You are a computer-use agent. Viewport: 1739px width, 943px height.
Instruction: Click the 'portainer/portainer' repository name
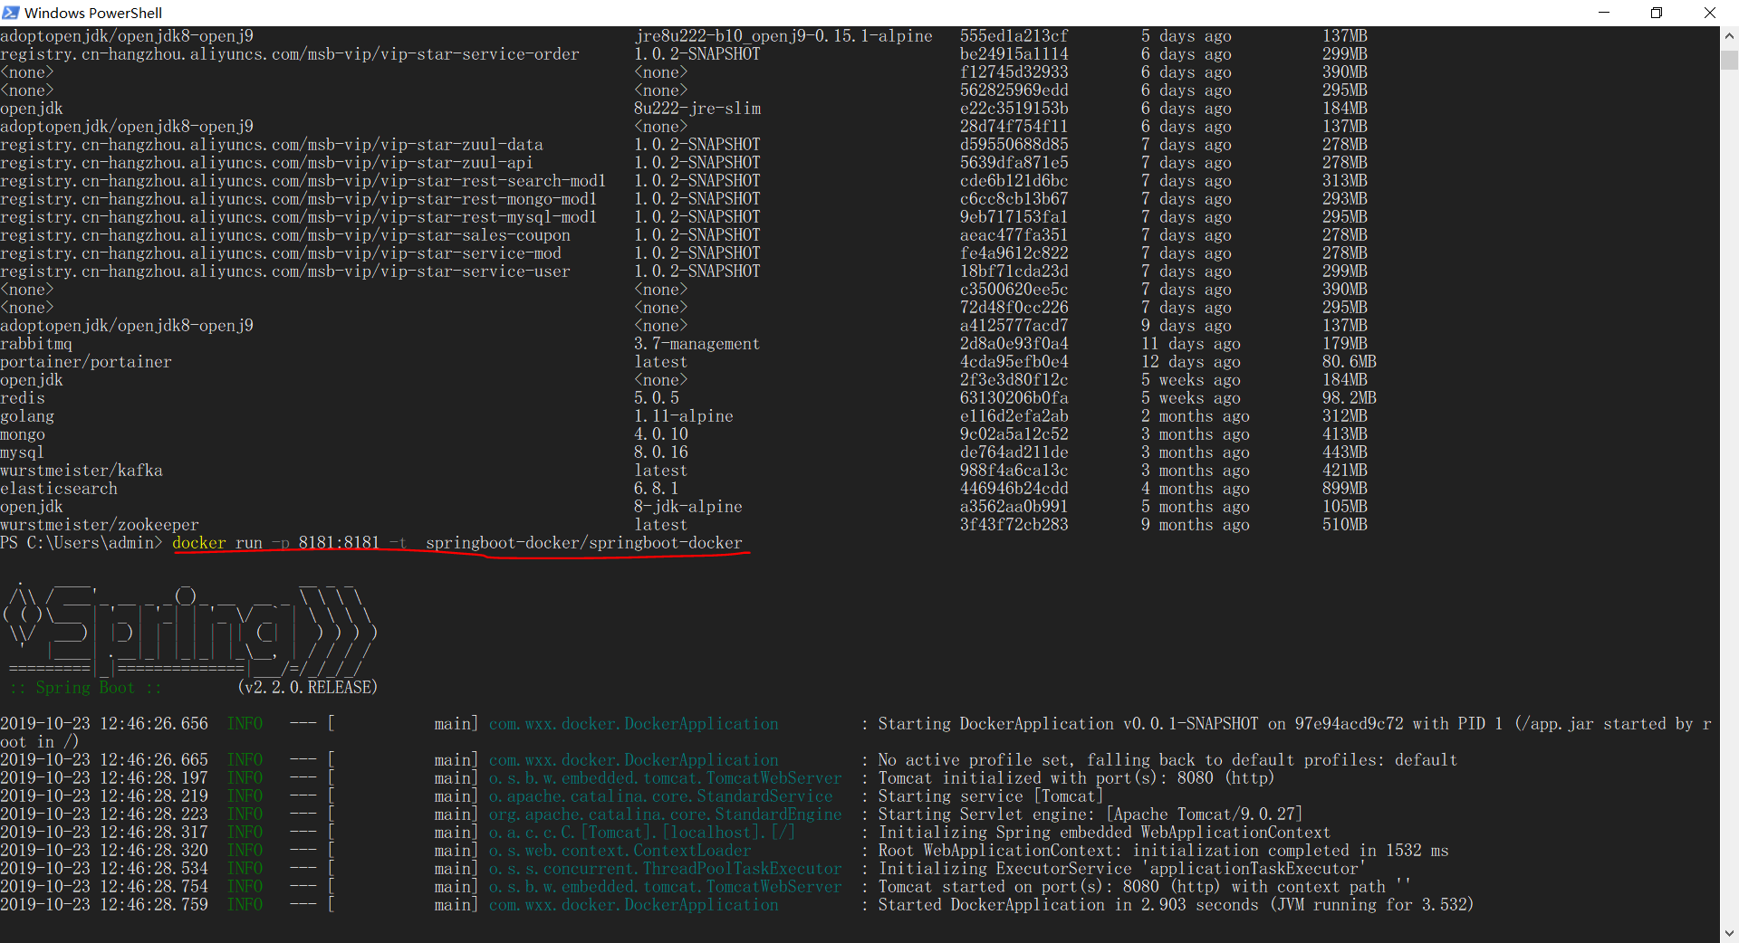86,362
